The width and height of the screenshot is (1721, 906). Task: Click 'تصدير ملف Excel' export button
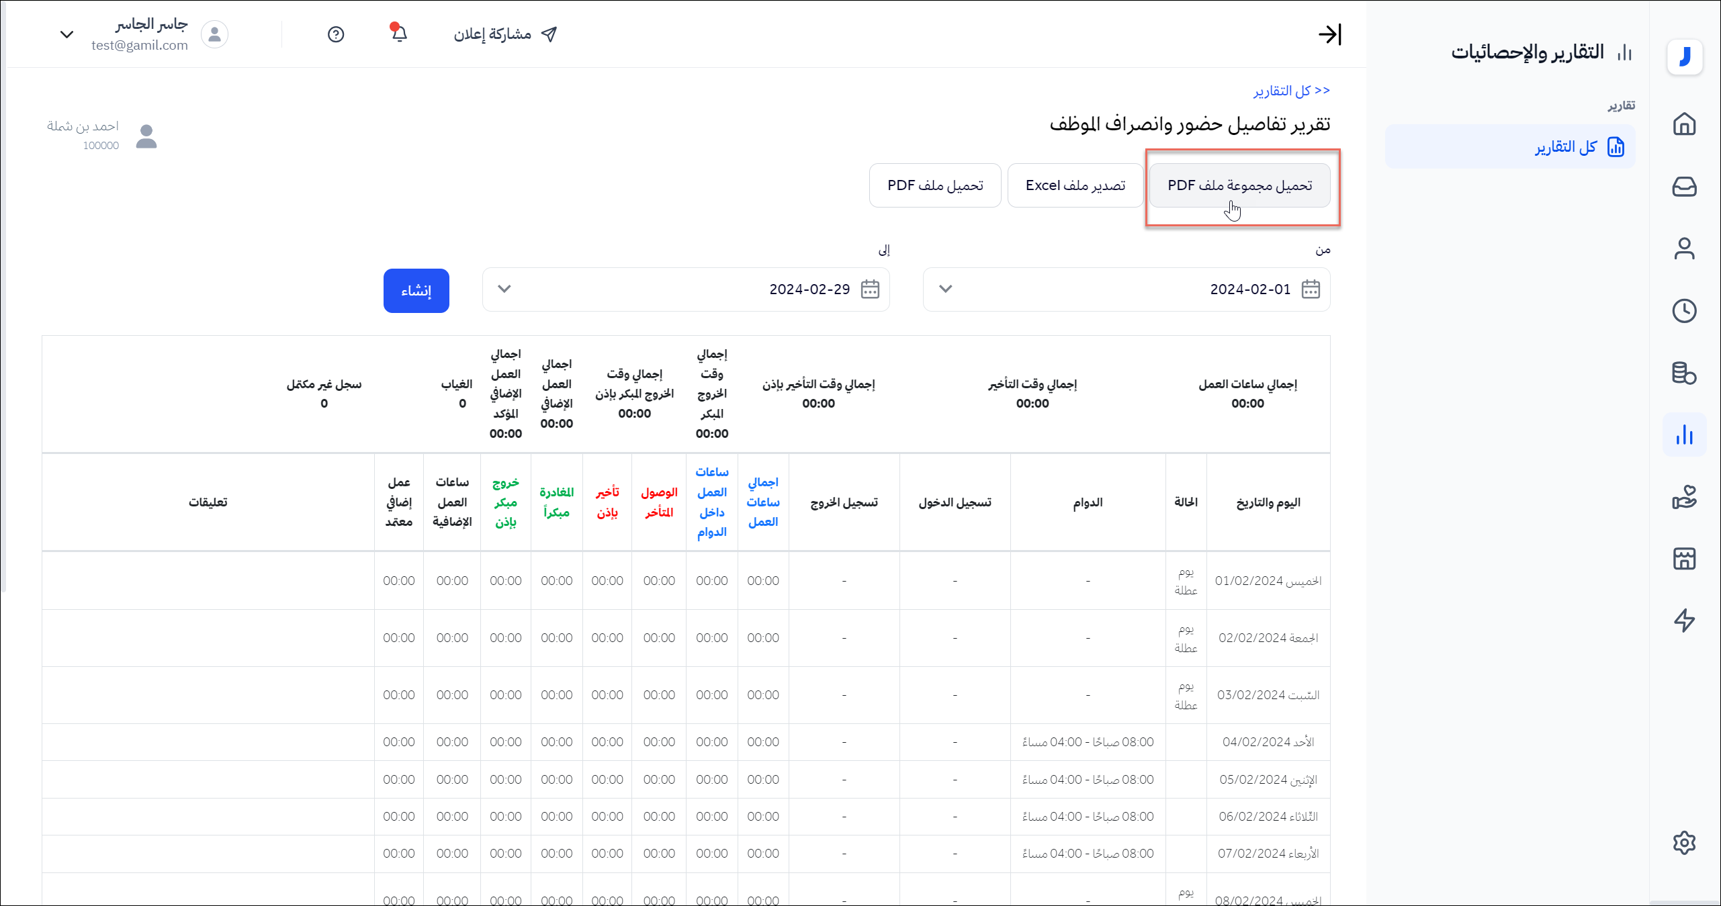coord(1075,185)
